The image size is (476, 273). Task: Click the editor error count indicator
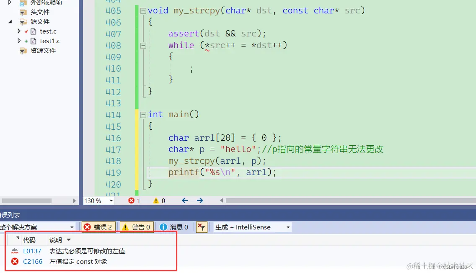[134, 201]
